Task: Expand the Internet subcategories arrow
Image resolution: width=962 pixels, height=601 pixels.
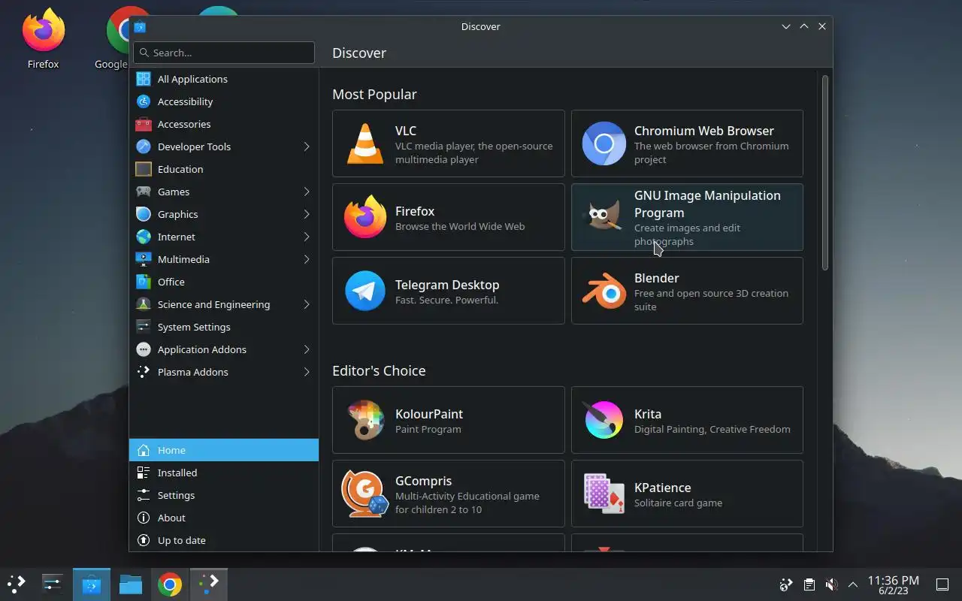Action: [x=307, y=237]
